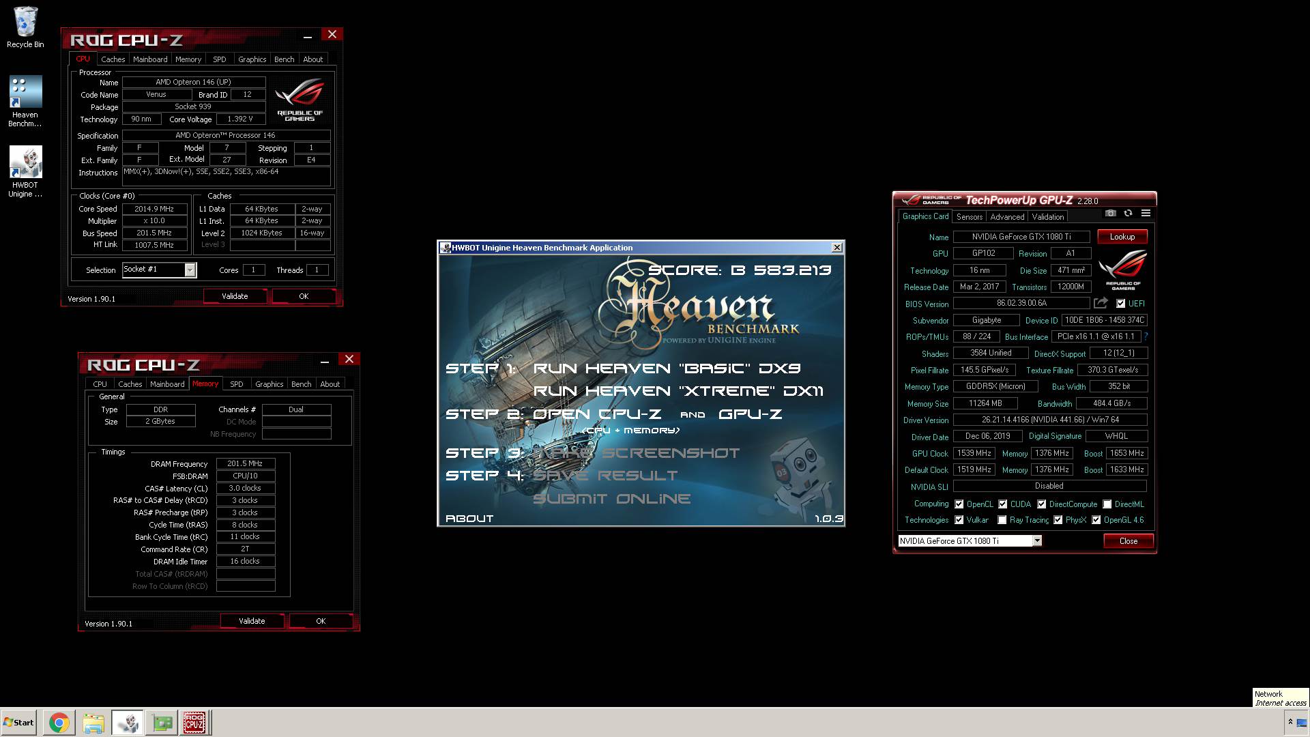1310x737 pixels.
Task: Click Validate in the top CPU-Z window
Action: click(235, 296)
